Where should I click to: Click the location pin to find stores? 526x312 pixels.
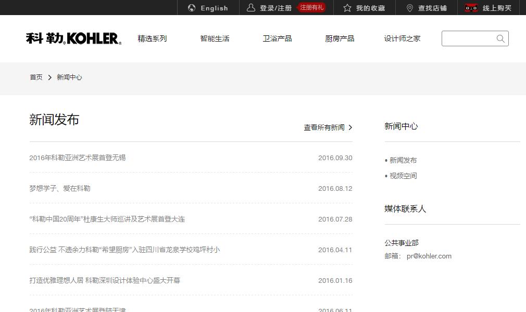(410, 8)
